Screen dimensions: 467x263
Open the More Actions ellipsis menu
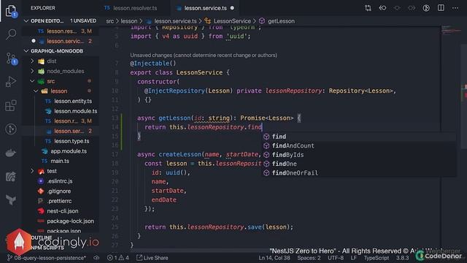[x=455, y=8]
